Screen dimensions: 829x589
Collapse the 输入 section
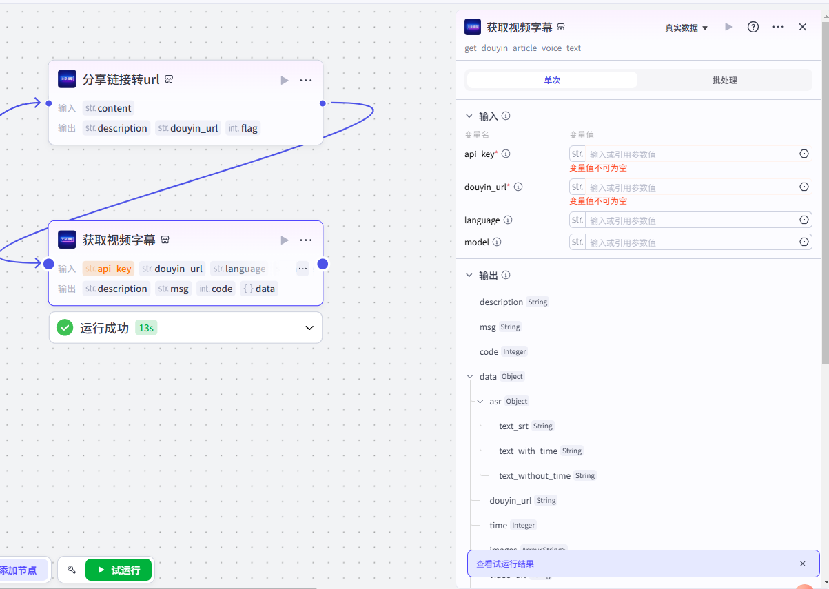[469, 116]
